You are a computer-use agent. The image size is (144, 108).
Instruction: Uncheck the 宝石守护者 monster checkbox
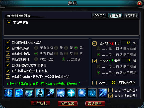9,22
